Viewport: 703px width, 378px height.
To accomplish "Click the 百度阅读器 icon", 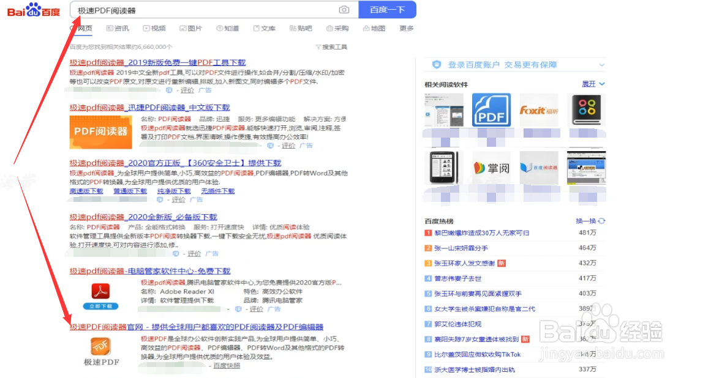I will tap(539, 167).
